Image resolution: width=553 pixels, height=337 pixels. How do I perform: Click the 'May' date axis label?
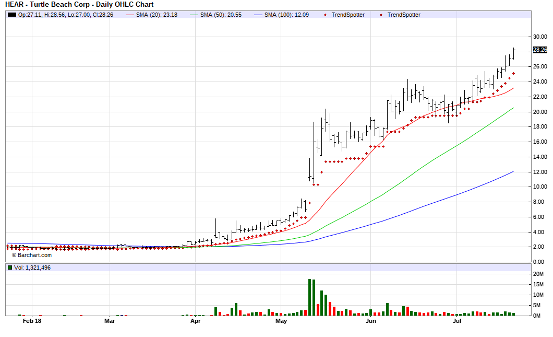[x=281, y=321]
